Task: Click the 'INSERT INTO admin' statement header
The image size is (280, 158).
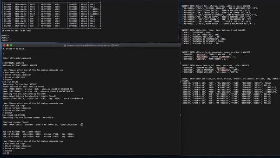Action: pyautogui.click(x=215, y=65)
